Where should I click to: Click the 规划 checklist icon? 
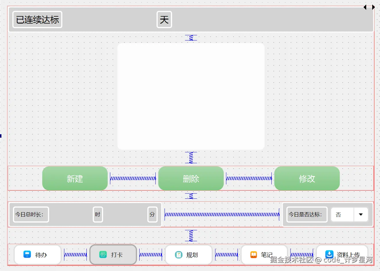pyautogui.click(x=179, y=255)
